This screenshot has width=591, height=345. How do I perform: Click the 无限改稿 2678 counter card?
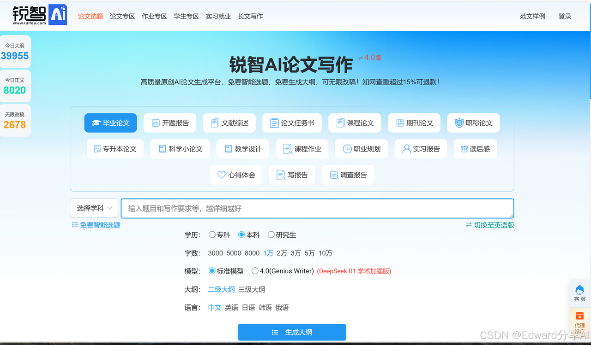point(15,121)
